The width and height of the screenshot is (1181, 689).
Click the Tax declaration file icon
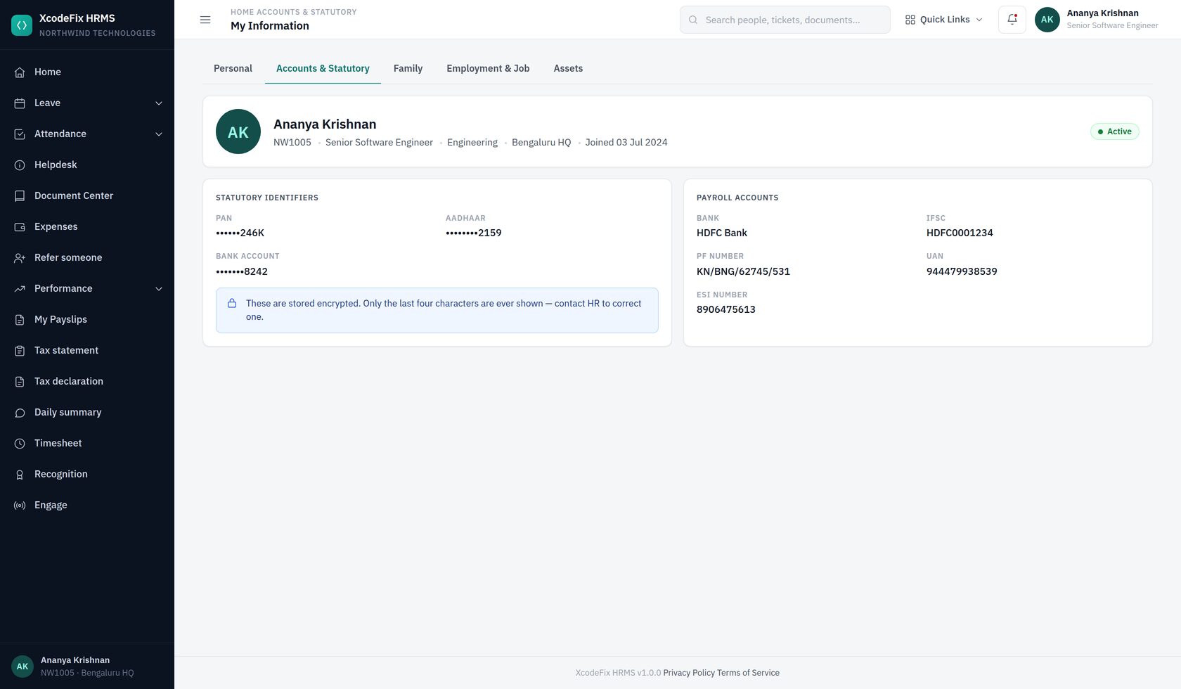click(x=20, y=382)
